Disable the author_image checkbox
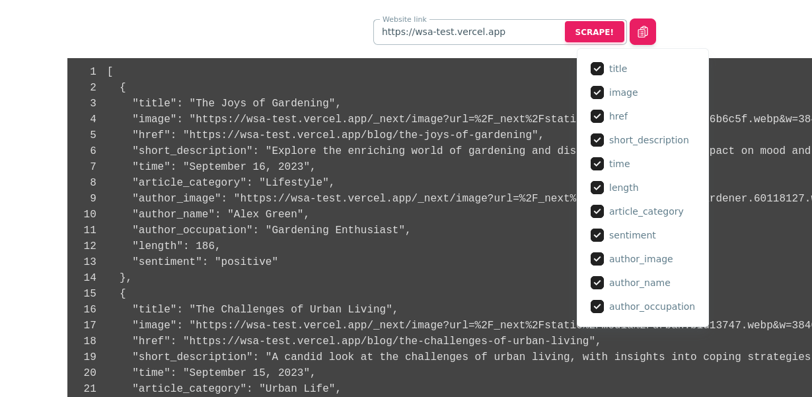 coord(597,259)
